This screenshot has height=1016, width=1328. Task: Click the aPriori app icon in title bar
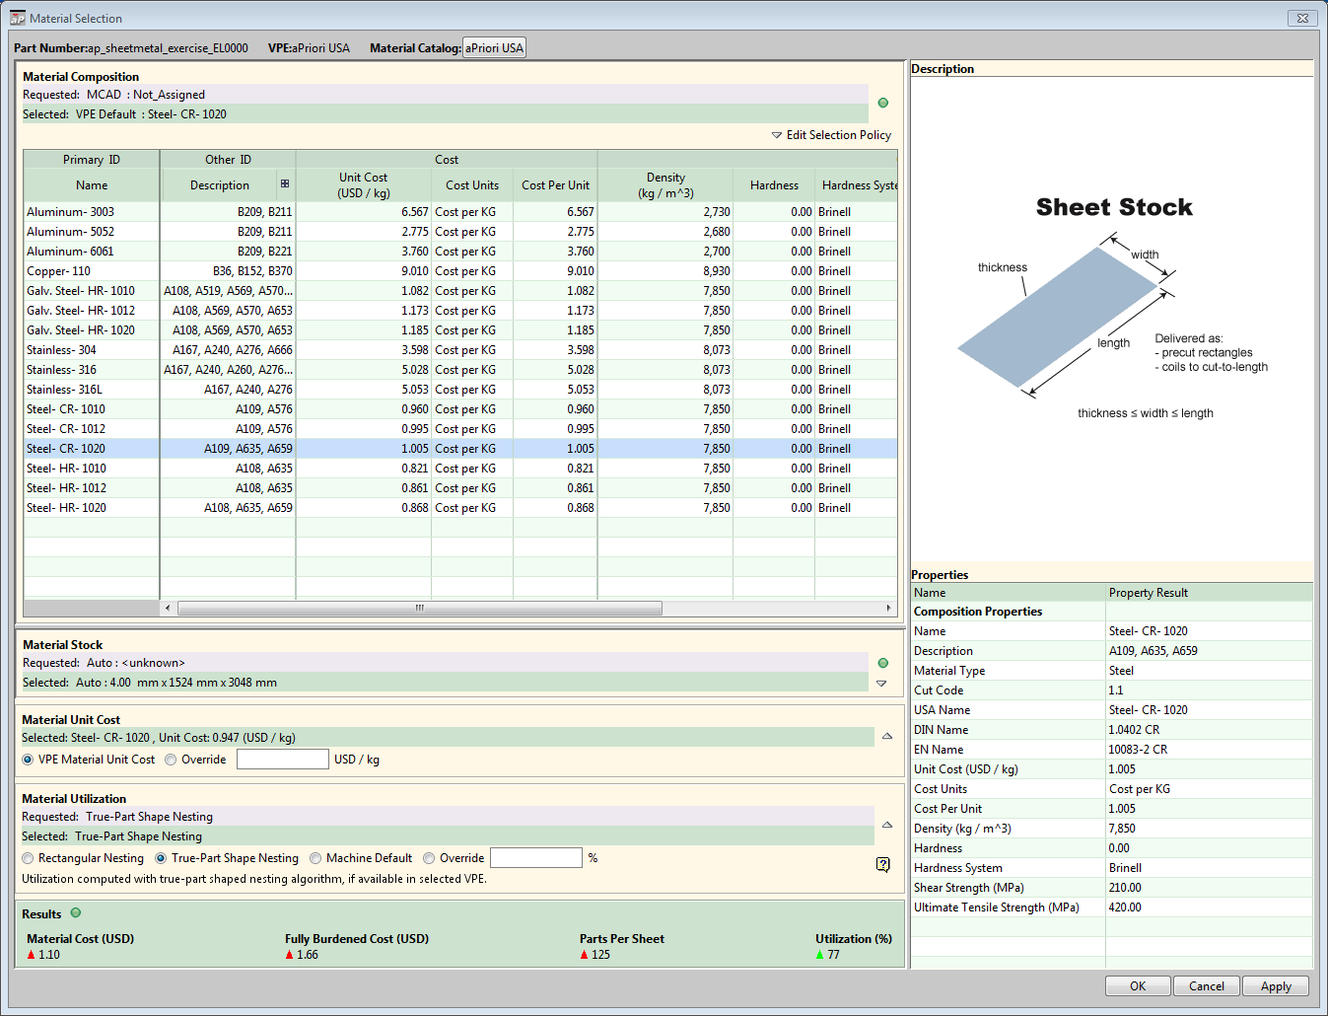(18, 18)
